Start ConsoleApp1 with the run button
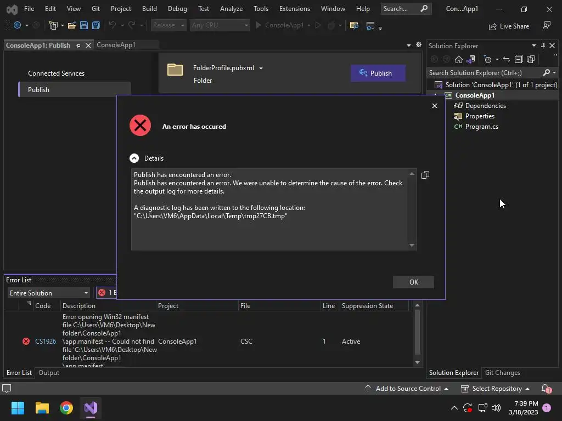Viewport: 562px width, 421px height. [x=279, y=25]
